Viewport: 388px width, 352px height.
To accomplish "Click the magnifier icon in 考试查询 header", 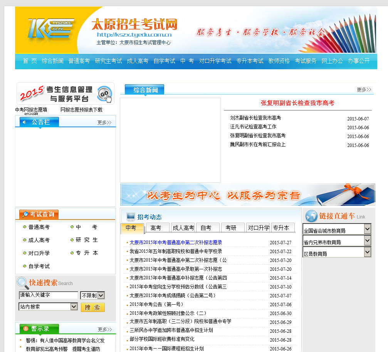I will (x=25, y=214).
